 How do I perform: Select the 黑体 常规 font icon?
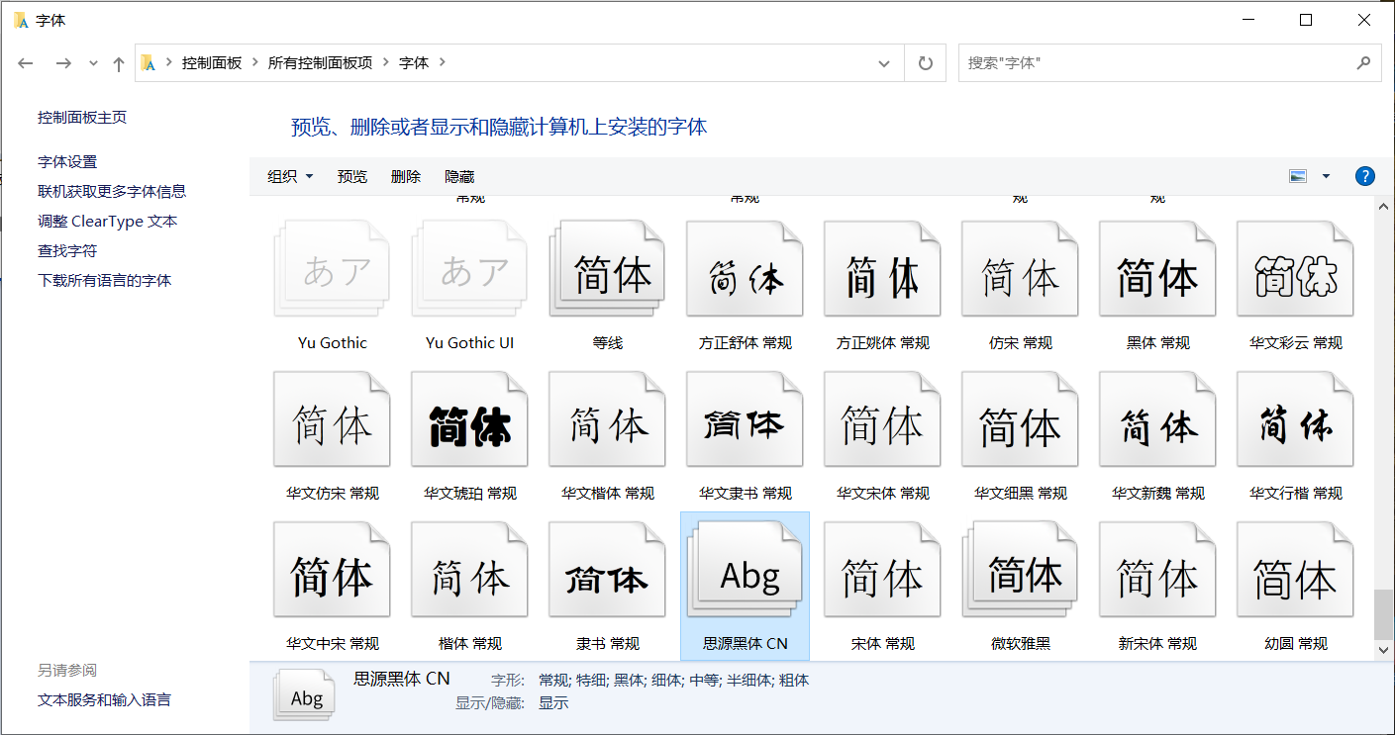click(1157, 269)
